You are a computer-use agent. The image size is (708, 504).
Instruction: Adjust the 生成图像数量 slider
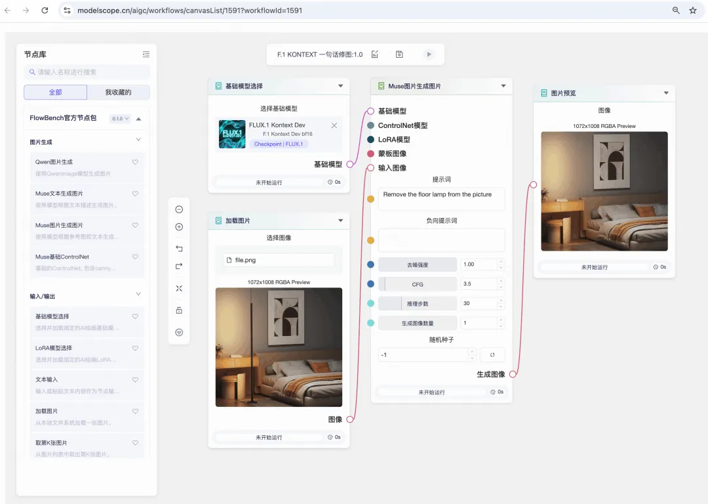pyautogui.click(x=417, y=323)
